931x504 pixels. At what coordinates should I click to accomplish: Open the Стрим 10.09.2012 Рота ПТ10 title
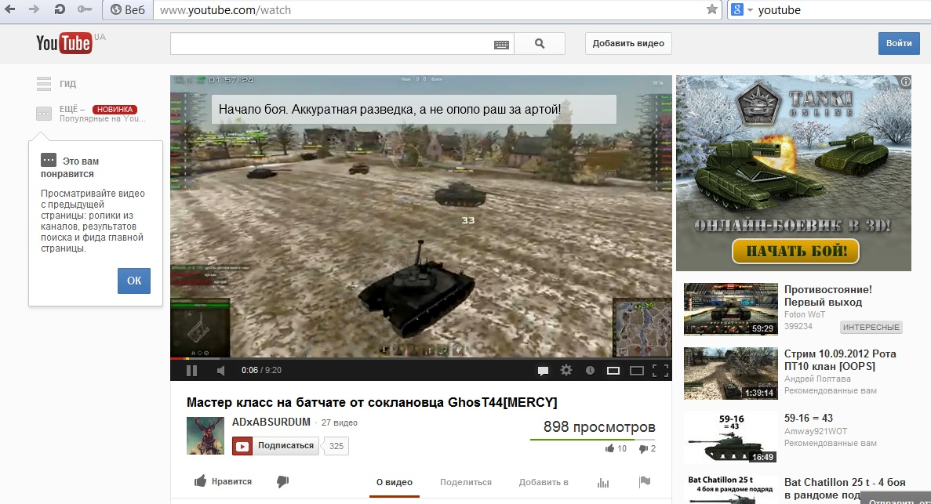(x=840, y=360)
